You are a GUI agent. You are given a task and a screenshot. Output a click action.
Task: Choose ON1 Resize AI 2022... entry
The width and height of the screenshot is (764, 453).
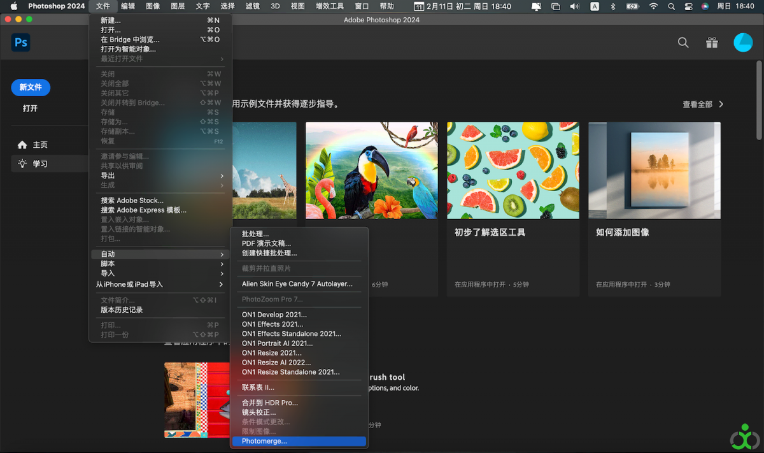click(x=299, y=363)
